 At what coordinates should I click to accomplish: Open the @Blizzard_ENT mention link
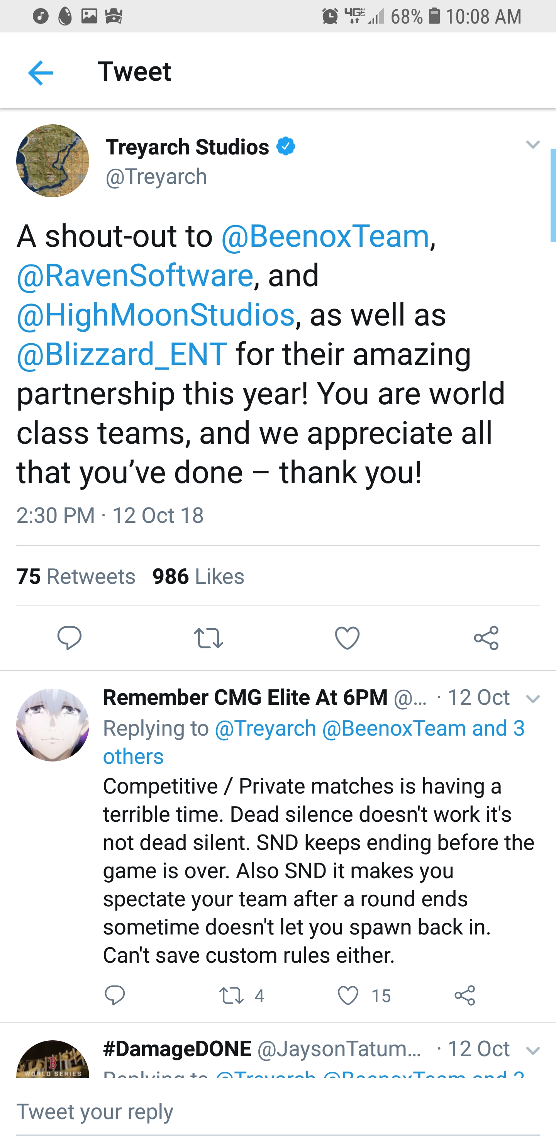coord(122,354)
